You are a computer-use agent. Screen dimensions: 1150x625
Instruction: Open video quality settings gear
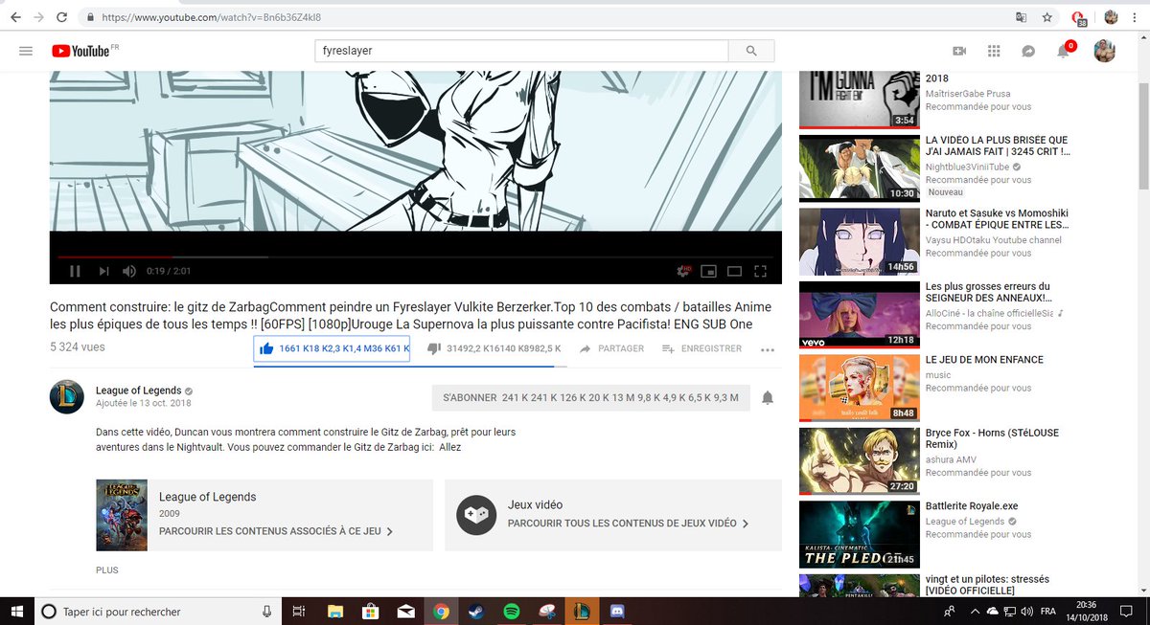pos(683,272)
